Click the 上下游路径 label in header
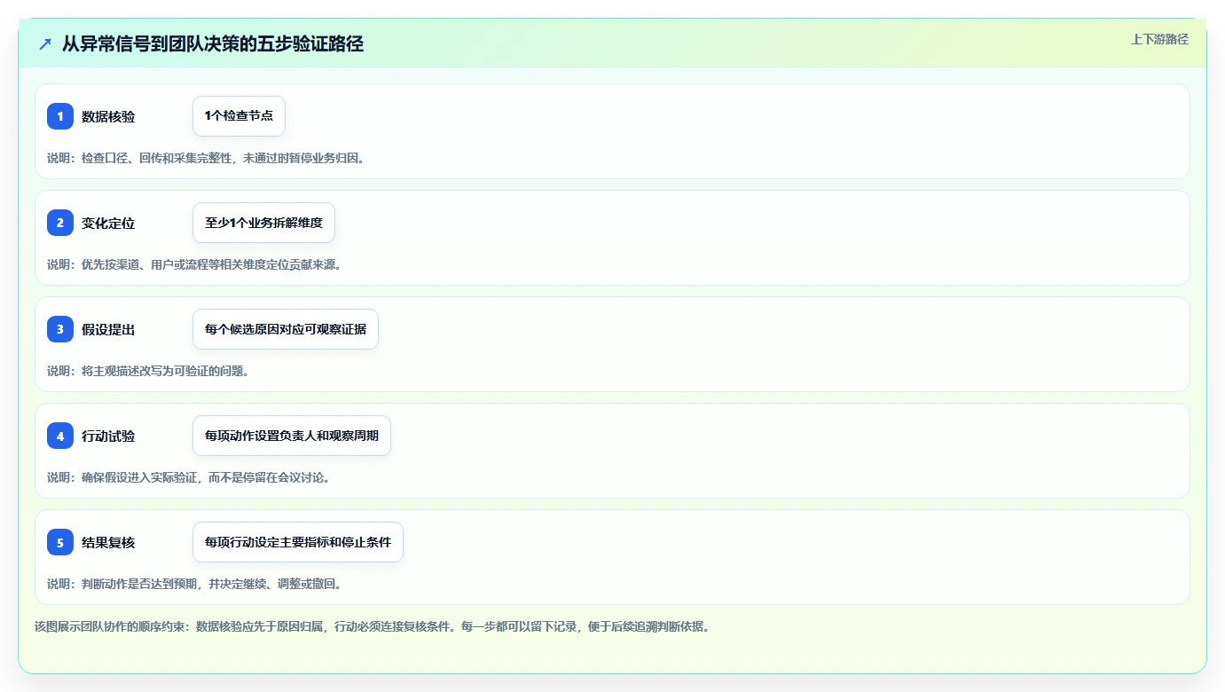Image resolution: width=1225 pixels, height=692 pixels. click(1159, 39)
